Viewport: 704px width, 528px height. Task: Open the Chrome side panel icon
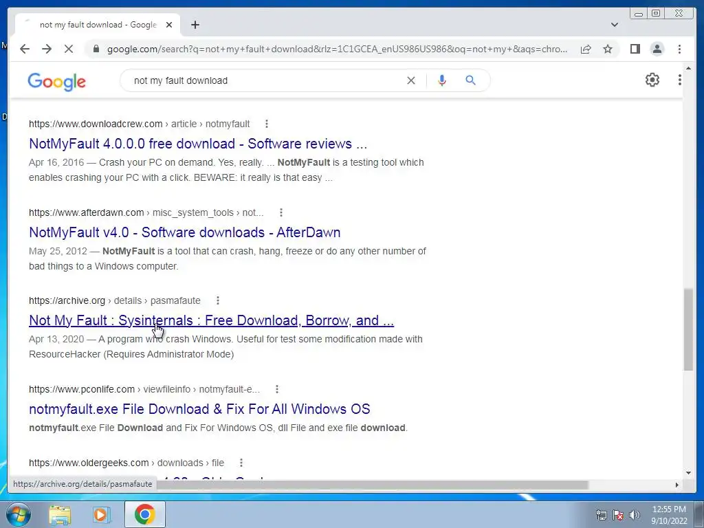pyautogui.click(x=635, y=49)
